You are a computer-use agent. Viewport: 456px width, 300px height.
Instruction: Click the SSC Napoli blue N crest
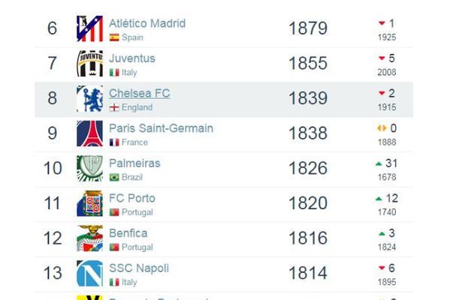pos(89,273)
